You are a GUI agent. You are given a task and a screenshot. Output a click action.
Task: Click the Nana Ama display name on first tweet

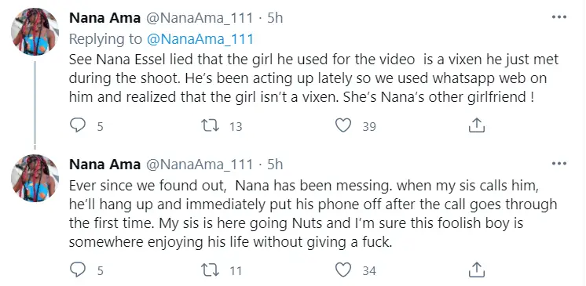pyautogui.click(x=104, y=18)
